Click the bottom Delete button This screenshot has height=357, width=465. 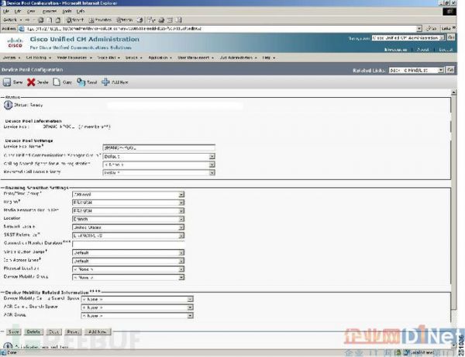point(33,331)
